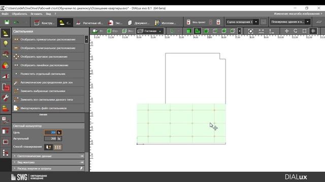
Task: Choose Отобразить полигональное расположение
Action: click(48, 48)
